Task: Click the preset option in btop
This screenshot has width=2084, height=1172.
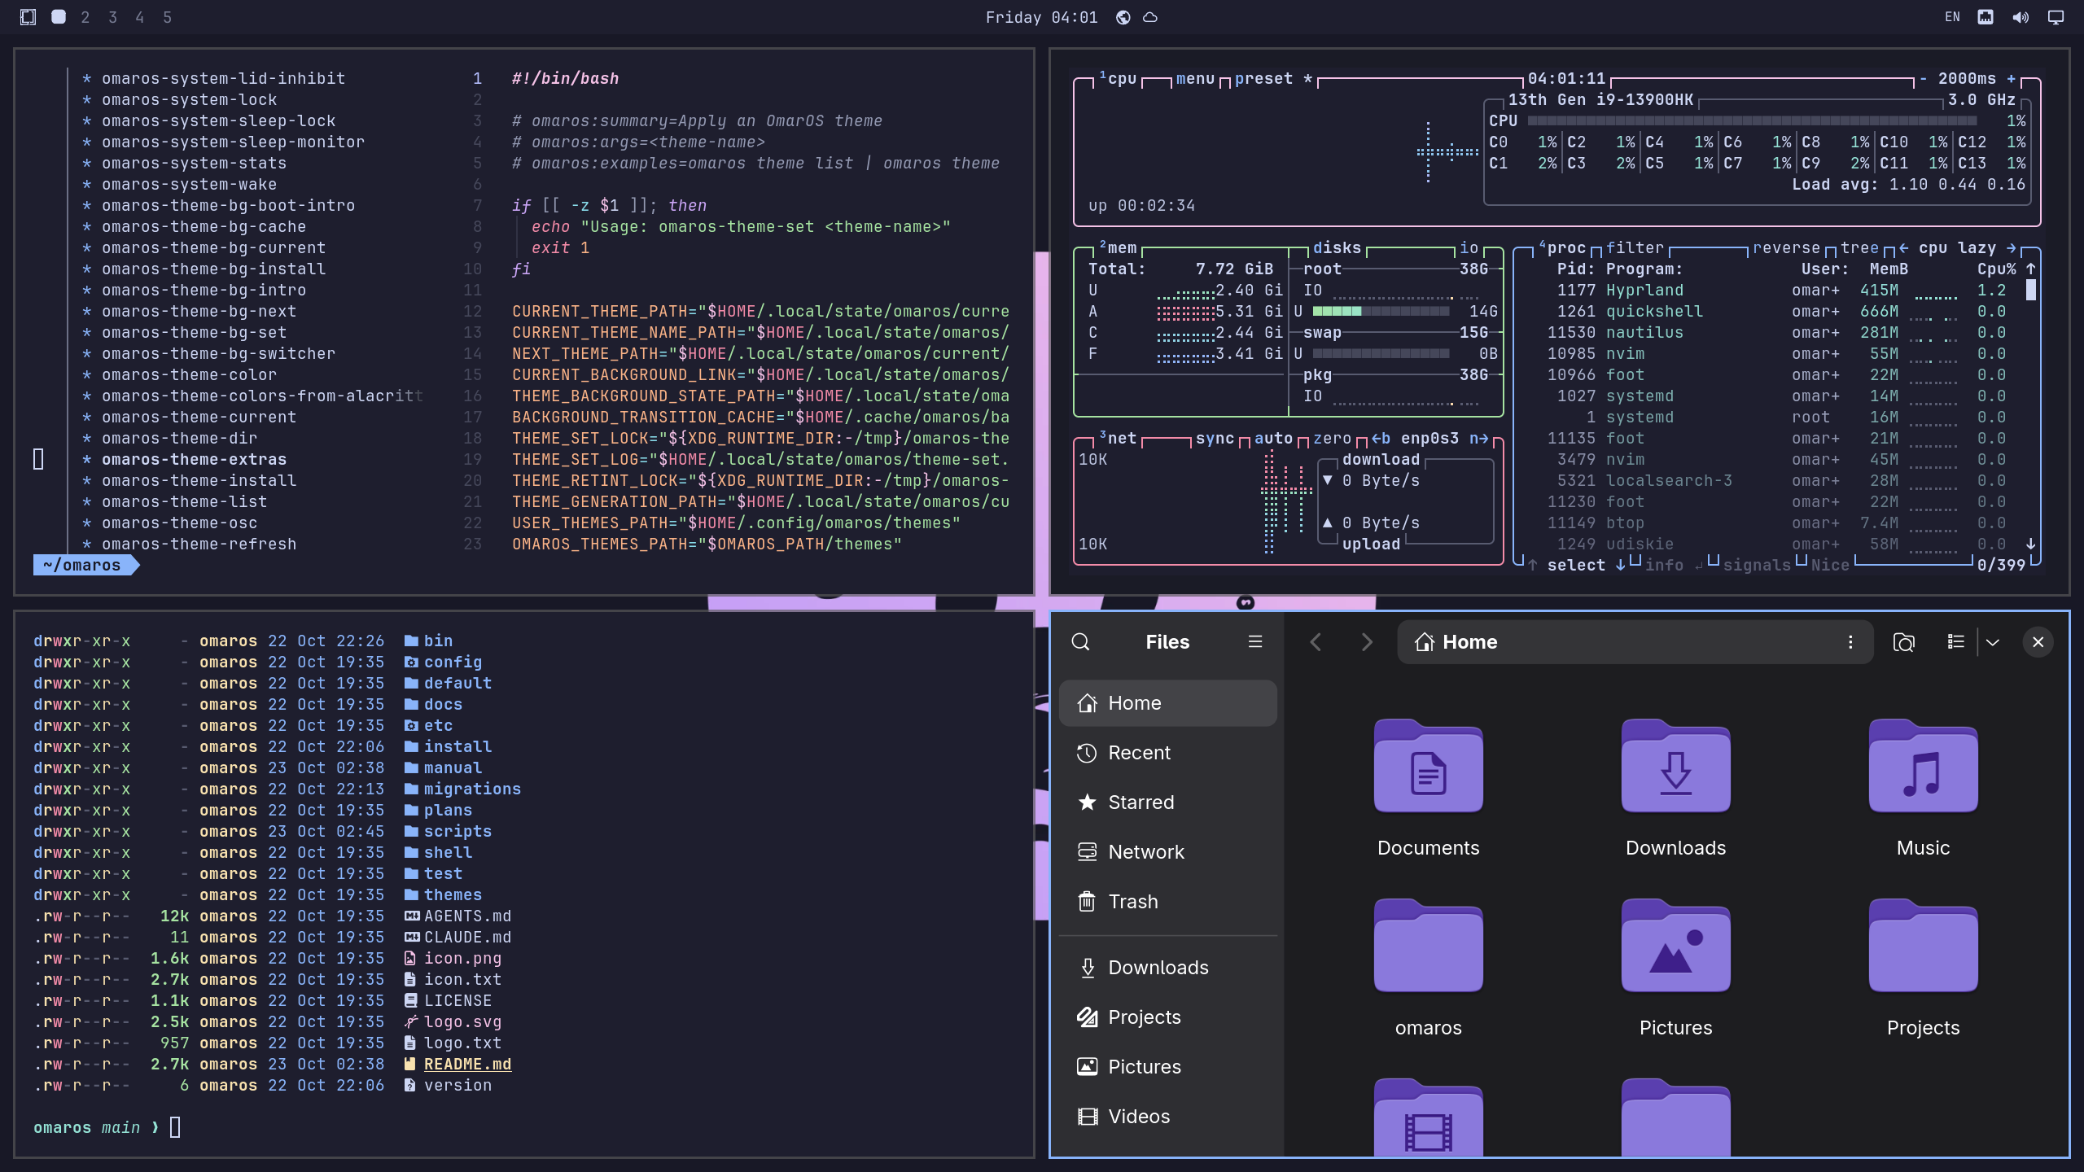Action: click(x=1263, y=79)
